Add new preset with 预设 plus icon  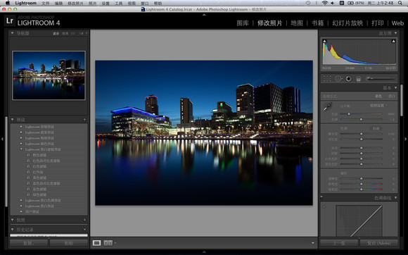pos(84,120)
